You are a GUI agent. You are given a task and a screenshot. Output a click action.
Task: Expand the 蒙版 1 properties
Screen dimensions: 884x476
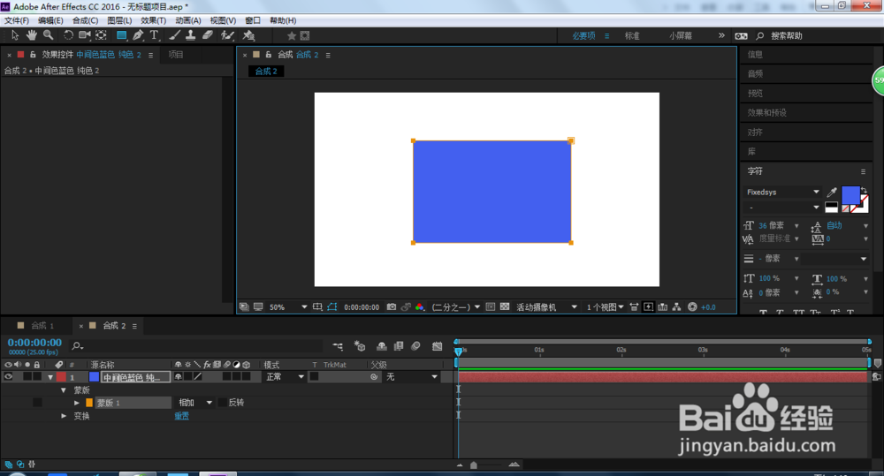click(x=77, y=402)
